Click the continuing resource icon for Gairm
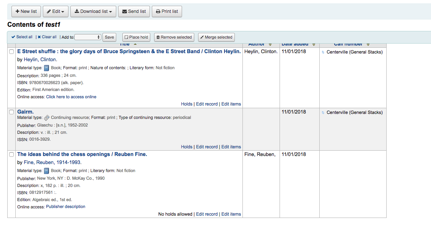The height and width of the screenshot is (247, 431). point(47,118)
